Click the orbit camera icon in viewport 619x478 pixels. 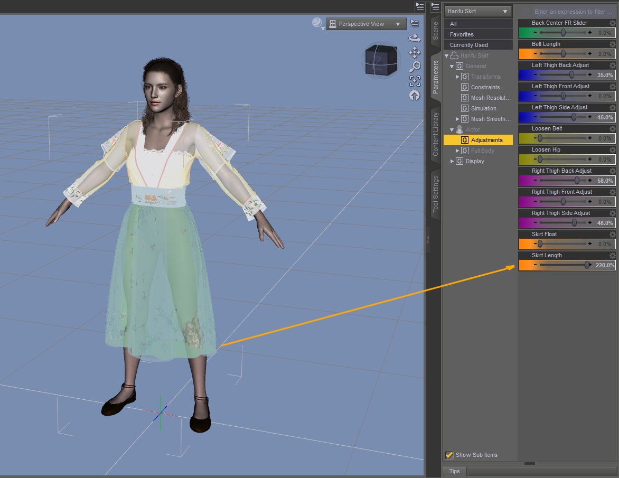[415, 38]
